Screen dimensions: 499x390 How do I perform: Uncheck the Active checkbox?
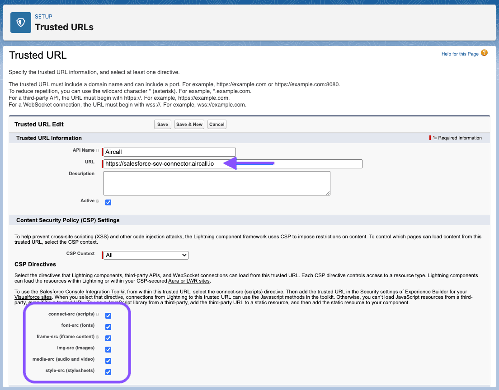[x=108, y=202]
